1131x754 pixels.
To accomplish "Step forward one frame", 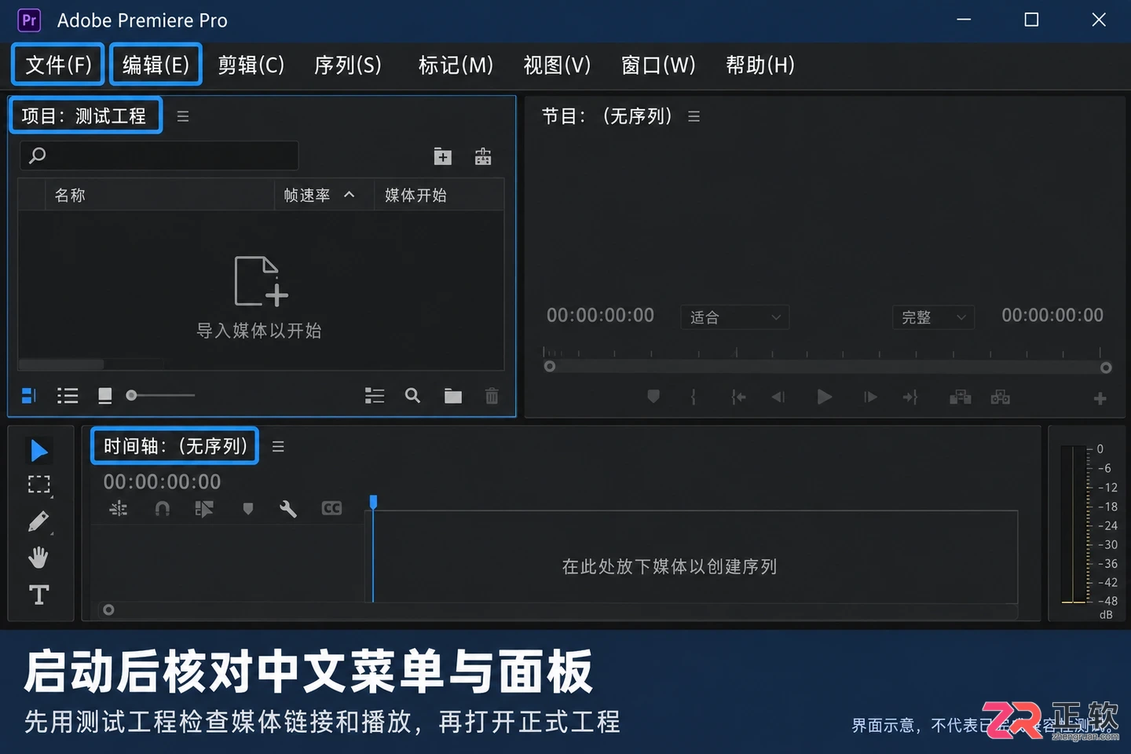I will (x=870, y=397).
